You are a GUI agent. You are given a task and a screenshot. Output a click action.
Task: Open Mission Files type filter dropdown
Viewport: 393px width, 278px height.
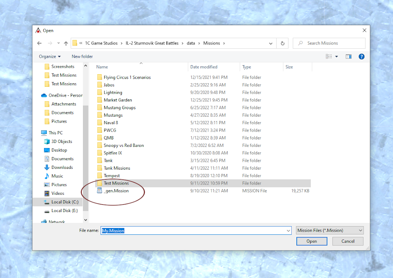pyautogui.click(x=330, y=230)
